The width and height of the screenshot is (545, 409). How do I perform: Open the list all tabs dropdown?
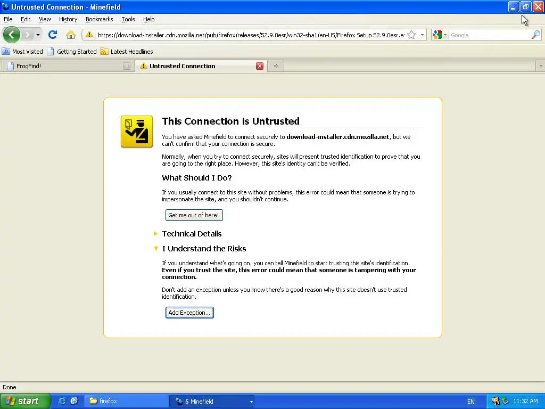click(541, 66)
